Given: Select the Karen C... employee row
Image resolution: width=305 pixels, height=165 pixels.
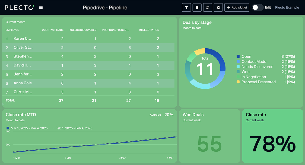Looking at the screenshot, I should pos(88,39).
